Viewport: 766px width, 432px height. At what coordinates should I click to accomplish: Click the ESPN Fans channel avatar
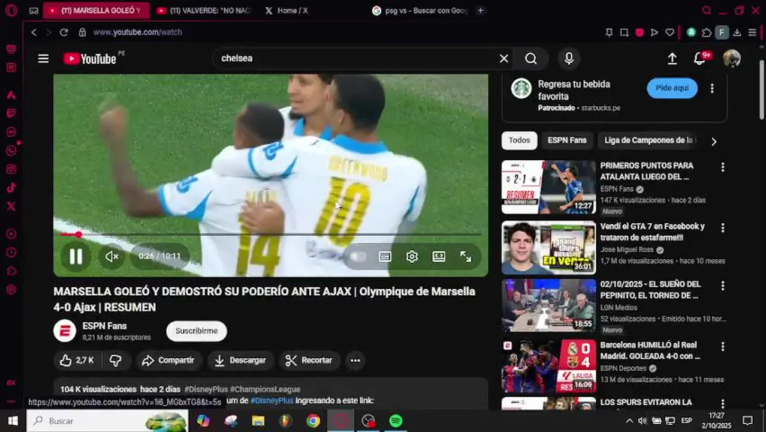tap(65, 331)
